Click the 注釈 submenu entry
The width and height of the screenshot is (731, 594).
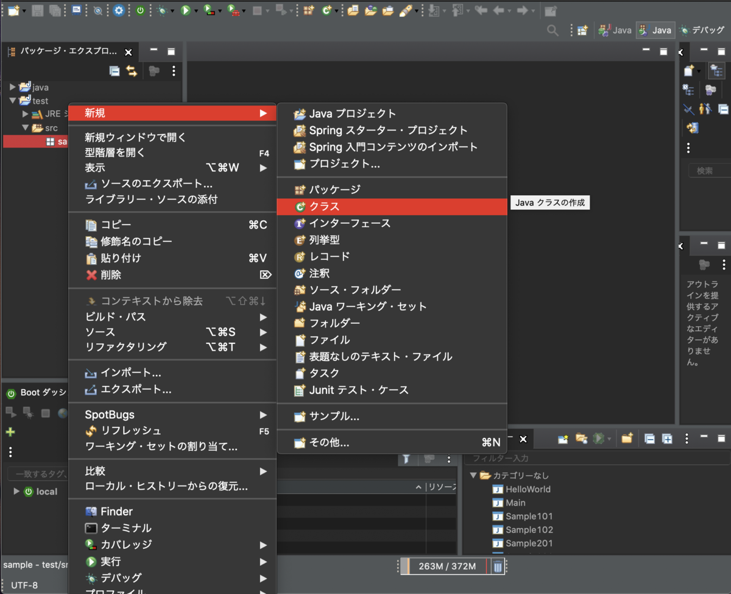coord(392,273)
